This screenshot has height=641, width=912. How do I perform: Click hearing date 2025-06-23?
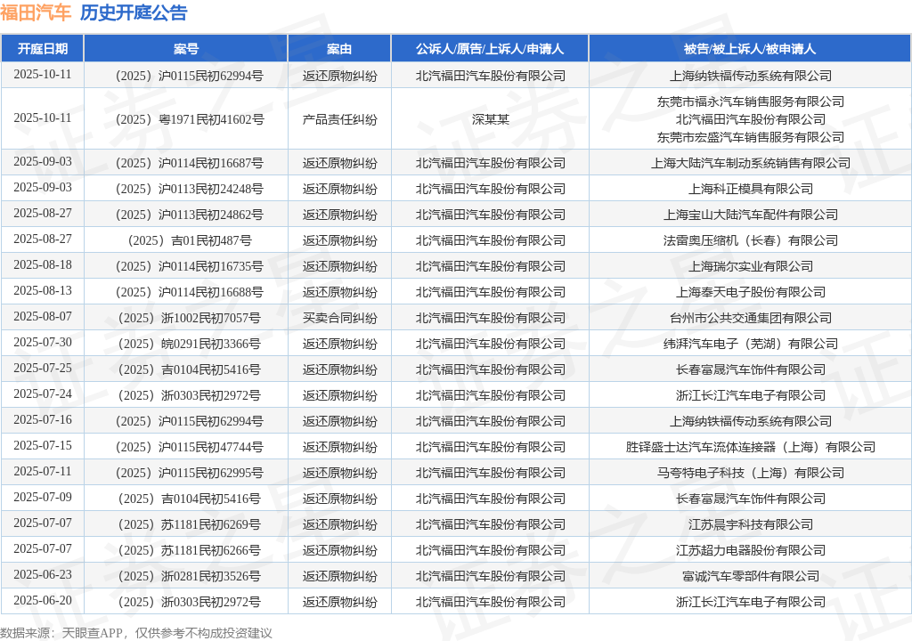pyautogui.click(x=43, y=575)
